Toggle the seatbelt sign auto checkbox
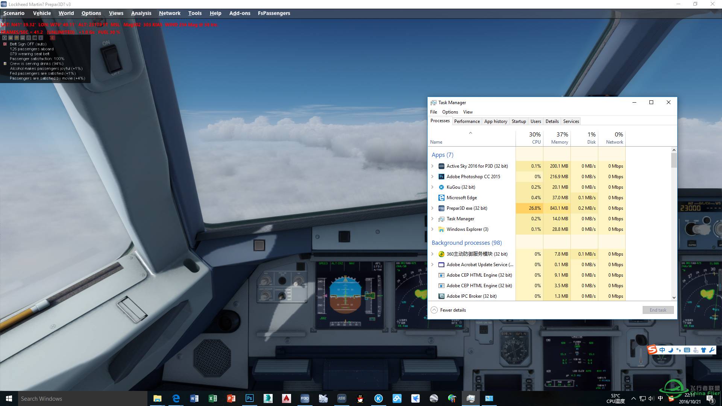 point(5,44)
